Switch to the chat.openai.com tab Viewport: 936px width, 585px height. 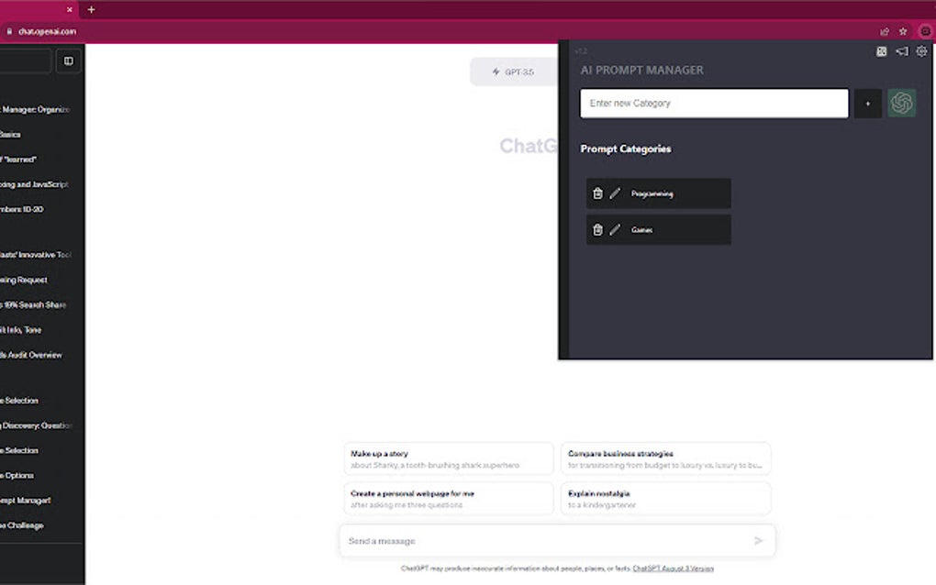37,10
